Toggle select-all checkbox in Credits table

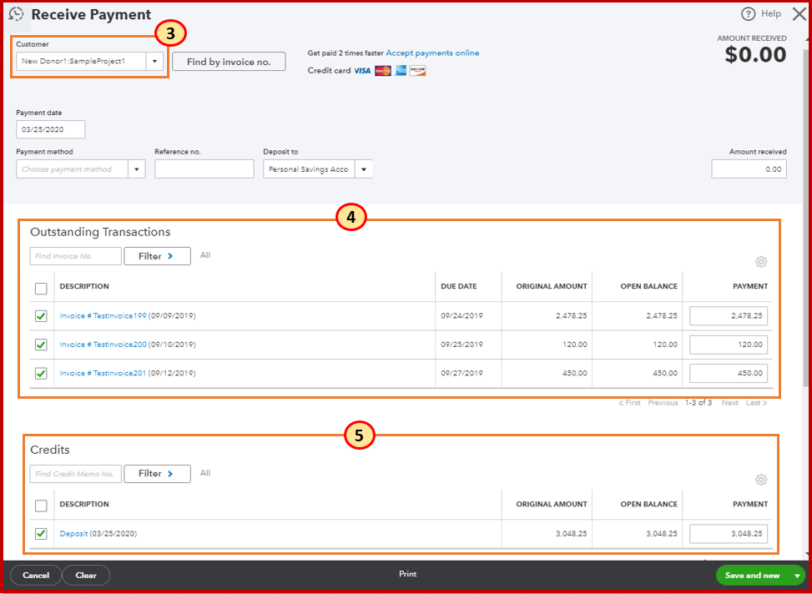tap(41, 506)
